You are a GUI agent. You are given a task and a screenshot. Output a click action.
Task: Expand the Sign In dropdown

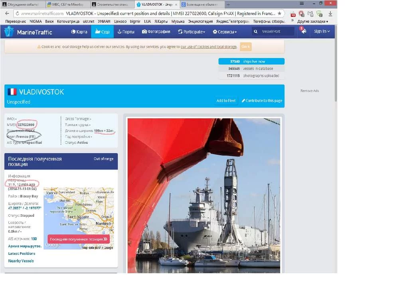[322, 31]
